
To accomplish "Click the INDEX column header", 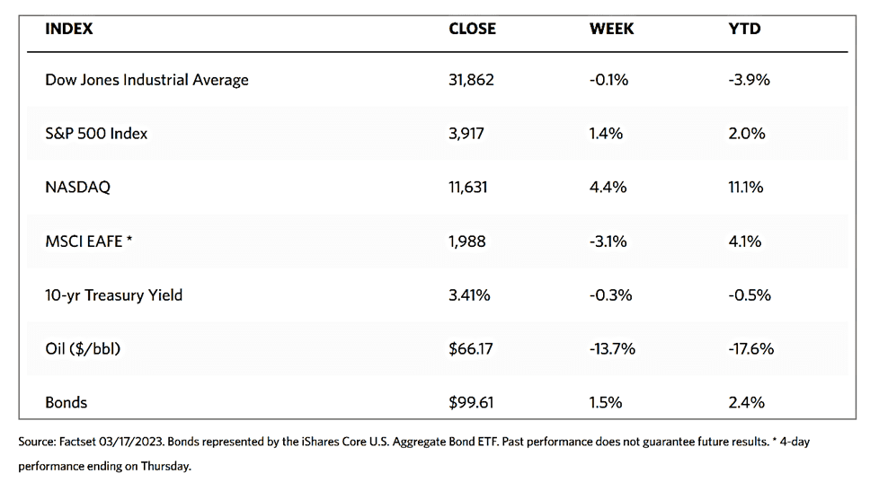I will tap(68, 29).
